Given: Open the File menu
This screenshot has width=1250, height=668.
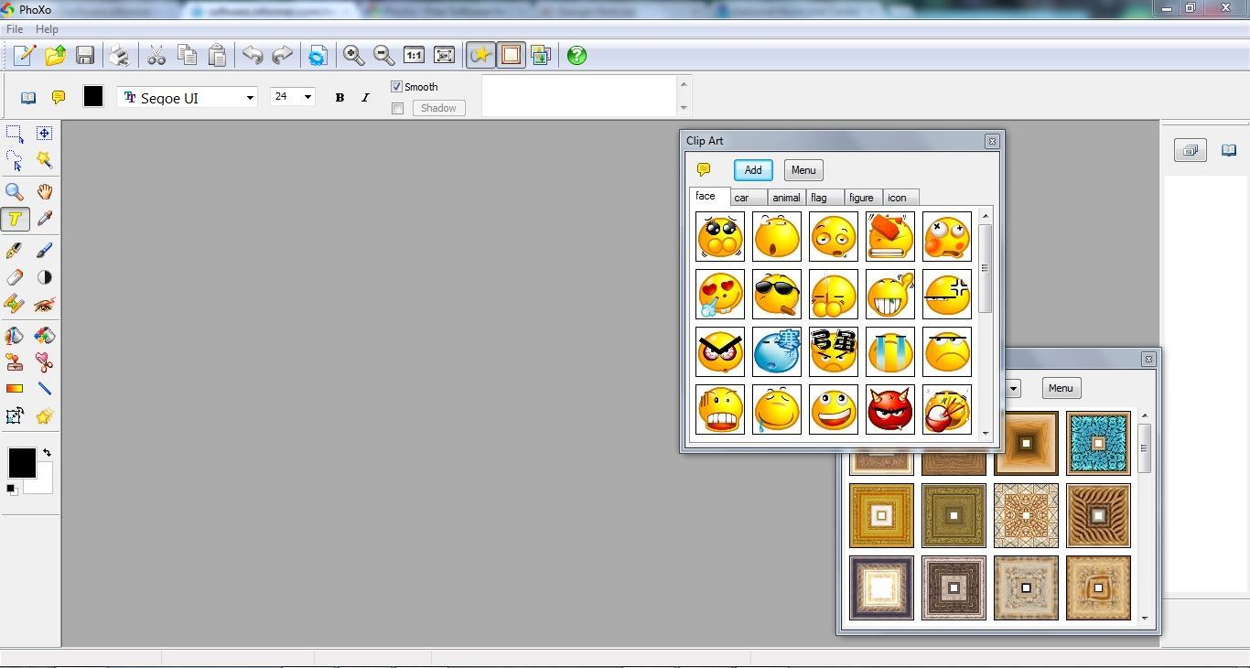Looking at the screenshot, I should (x=14, y=28).
